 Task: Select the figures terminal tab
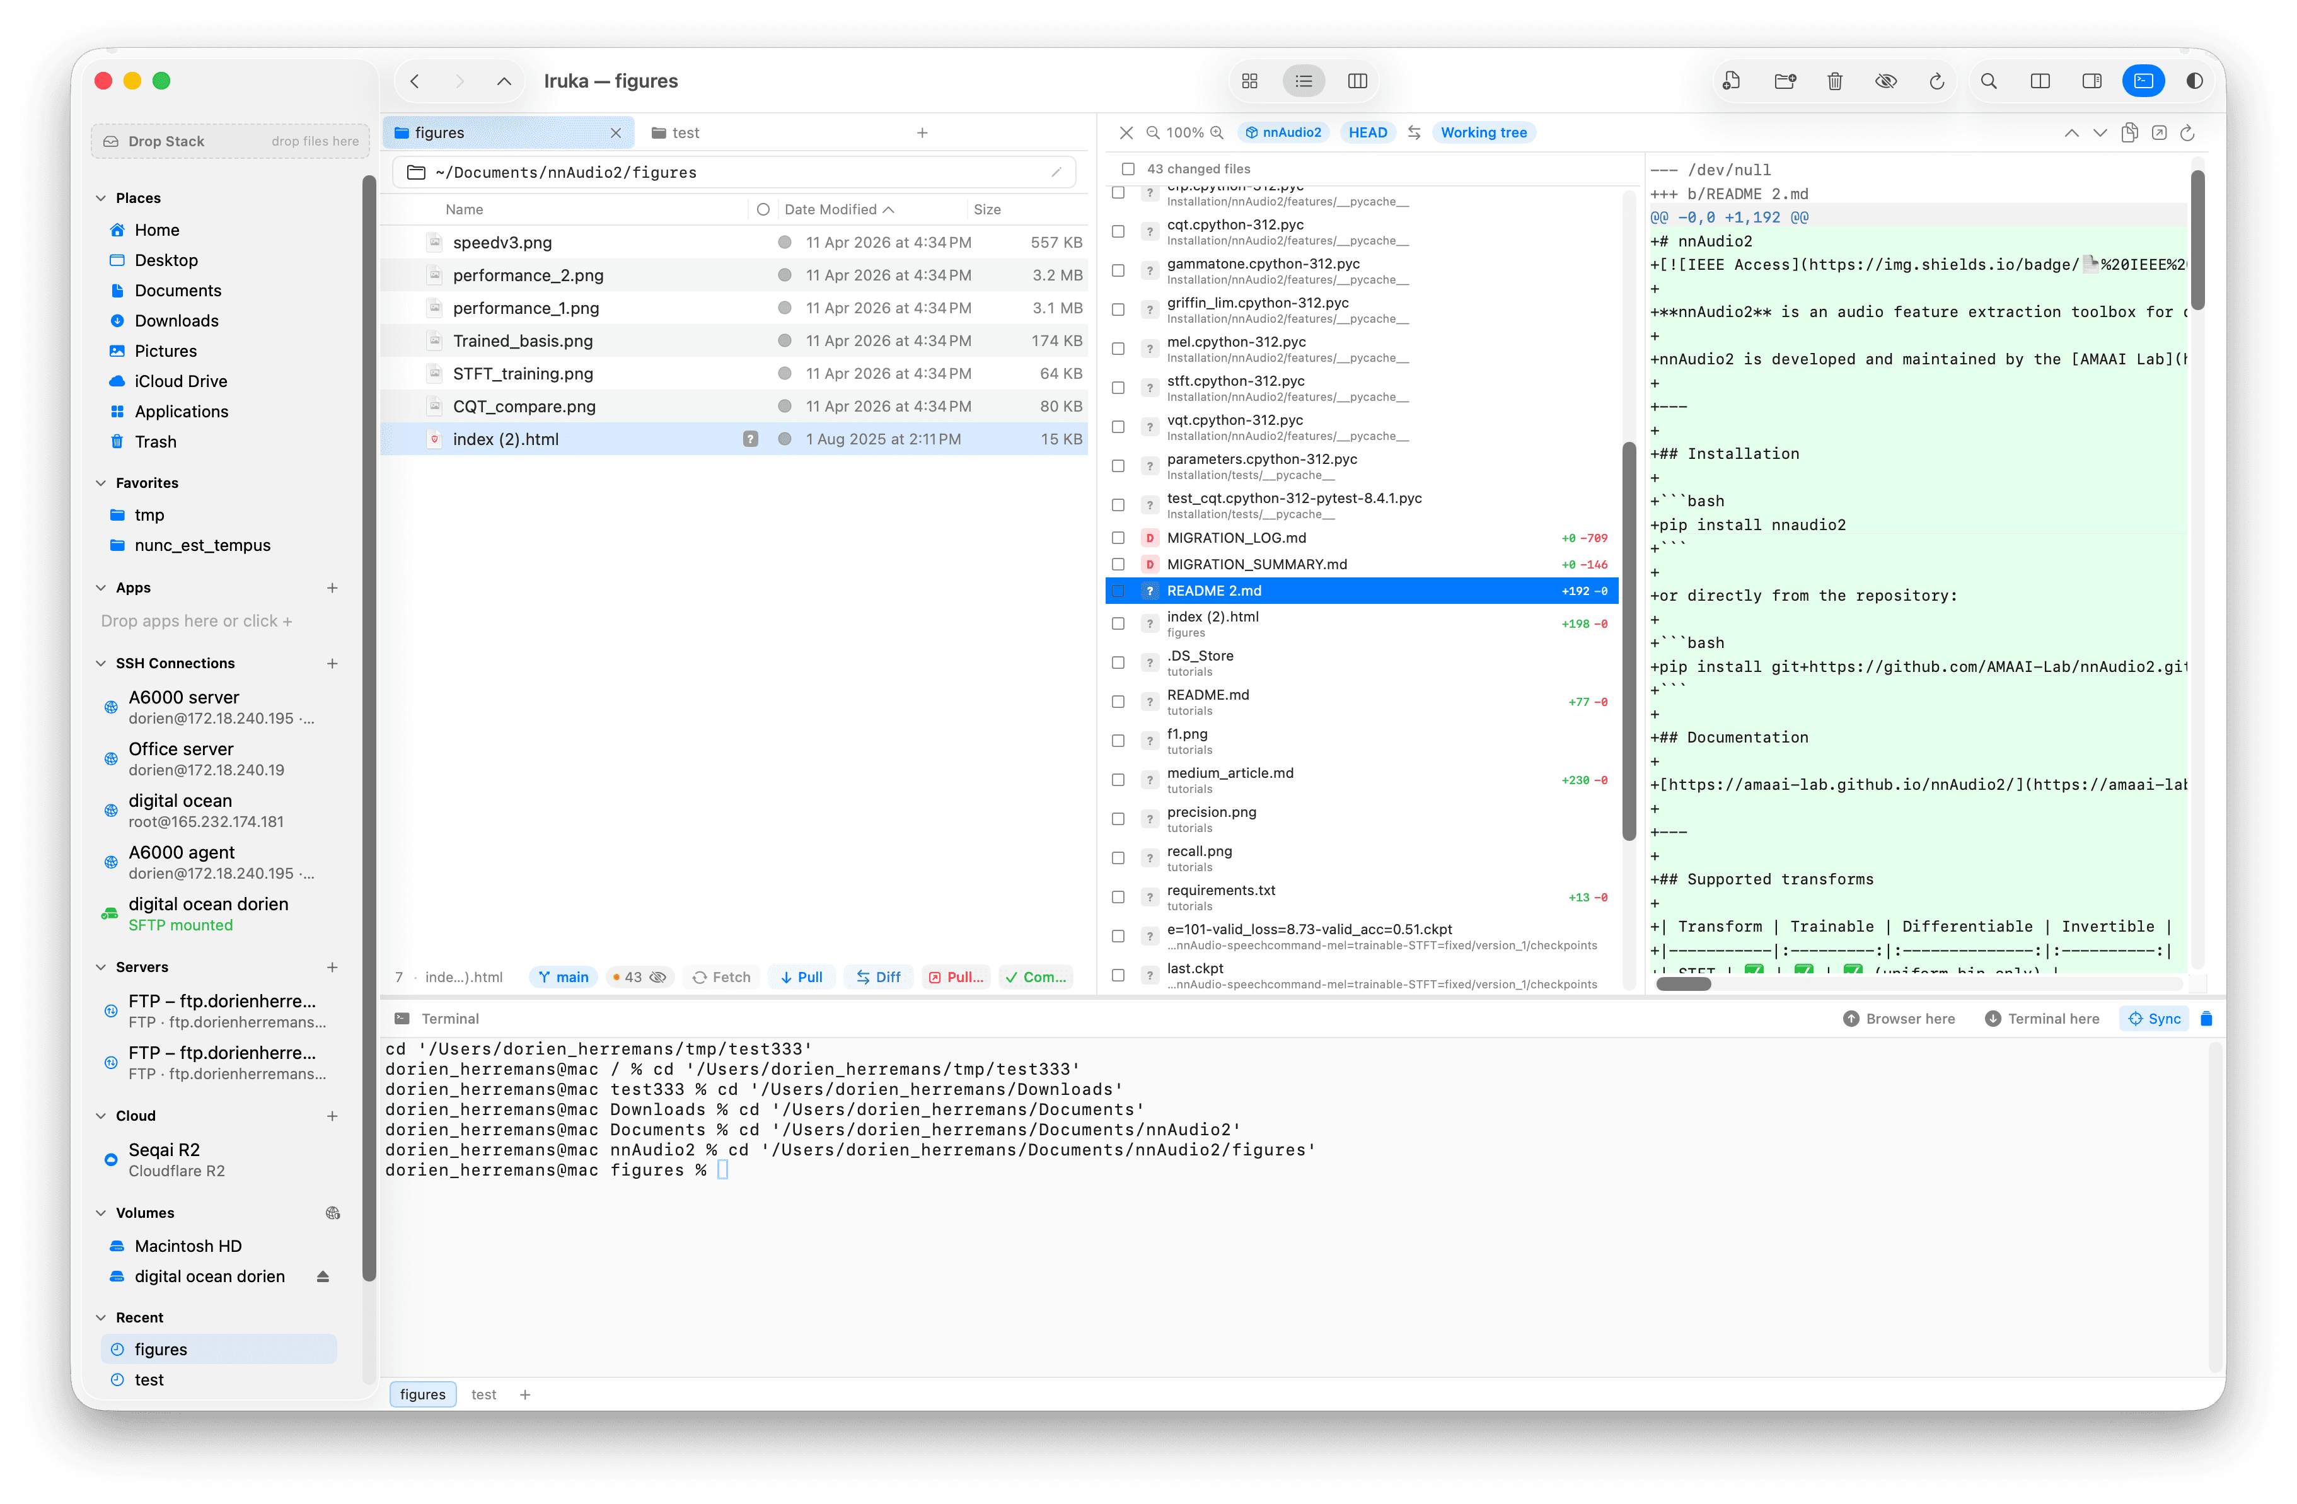coord(423,1395)
